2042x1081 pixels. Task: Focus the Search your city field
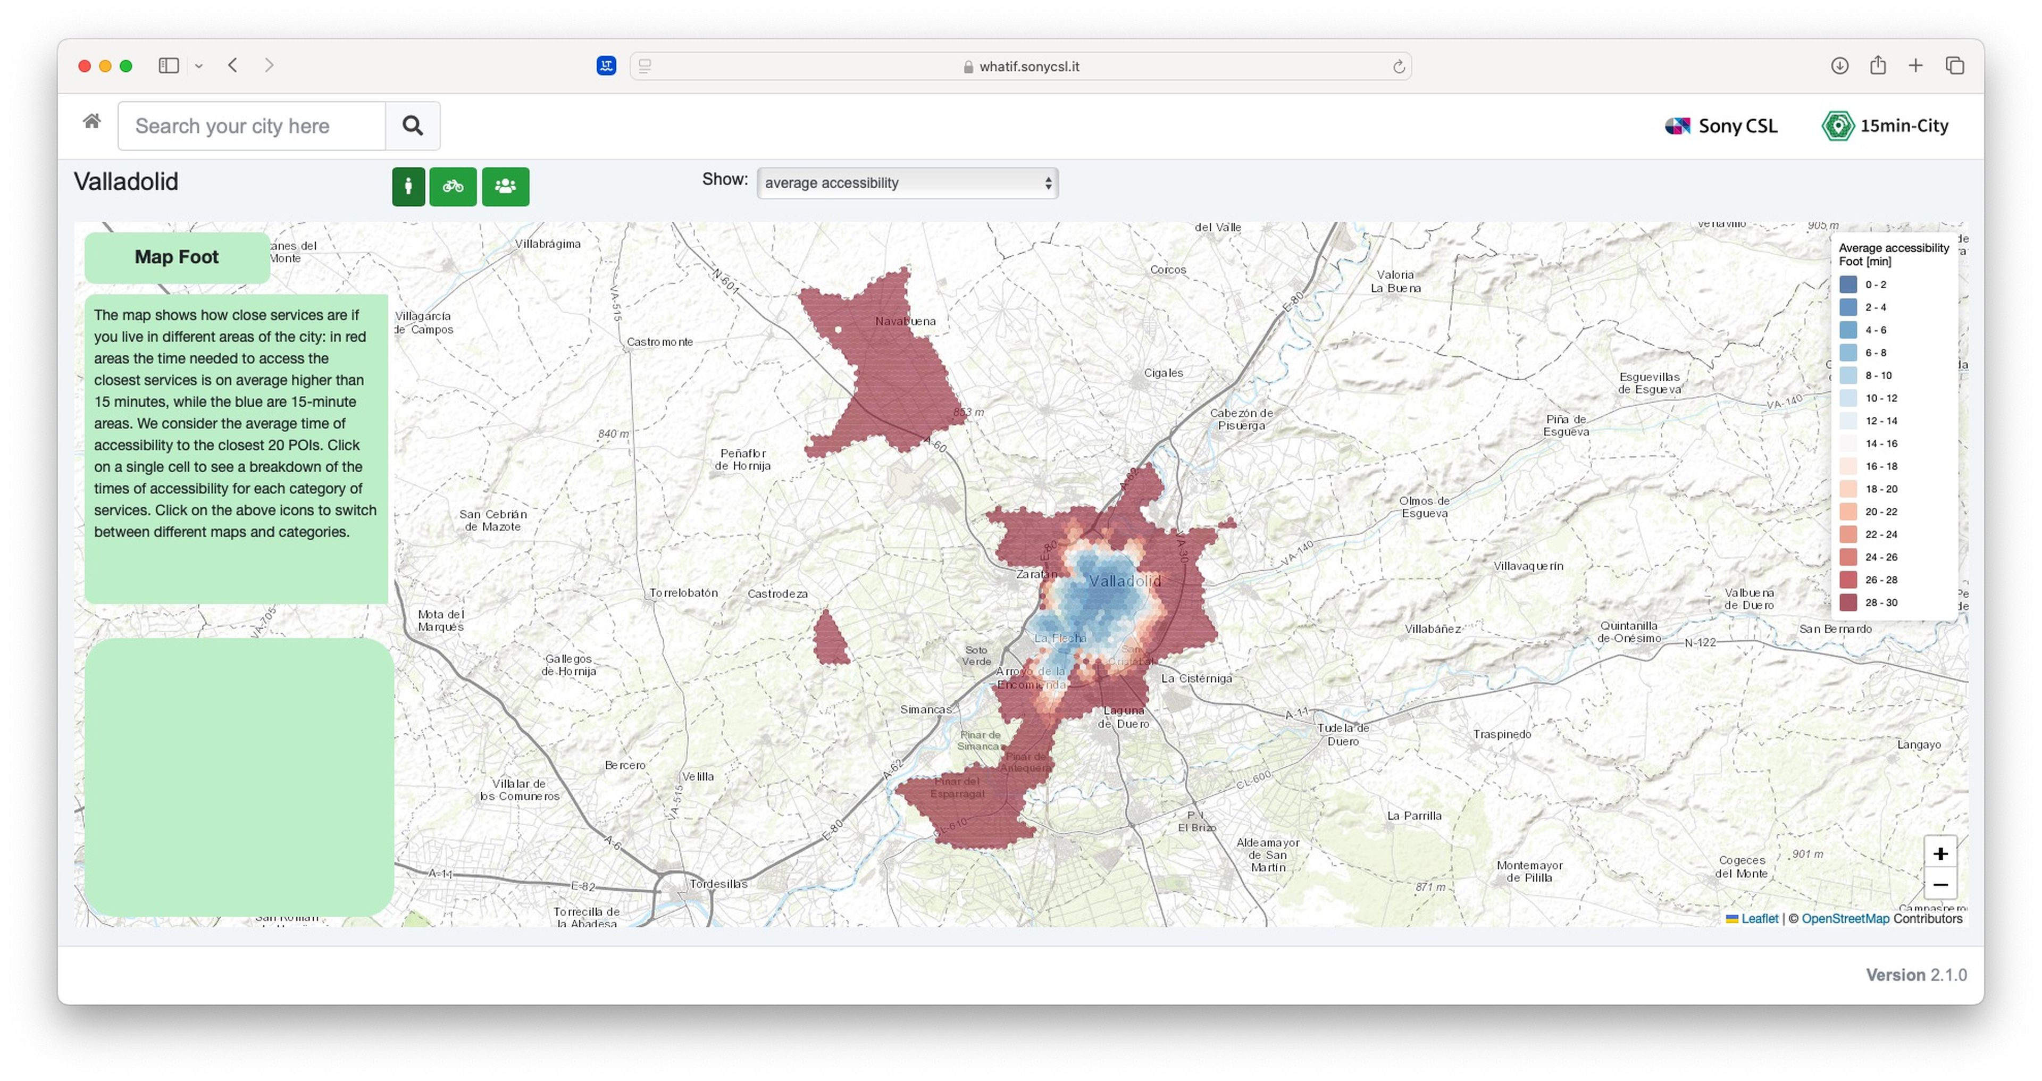point(252,125)
